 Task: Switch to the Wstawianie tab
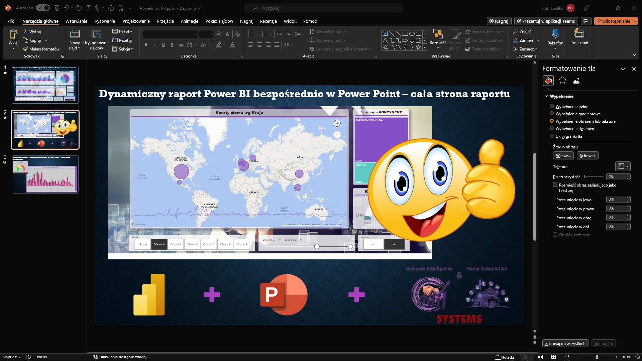76,21
